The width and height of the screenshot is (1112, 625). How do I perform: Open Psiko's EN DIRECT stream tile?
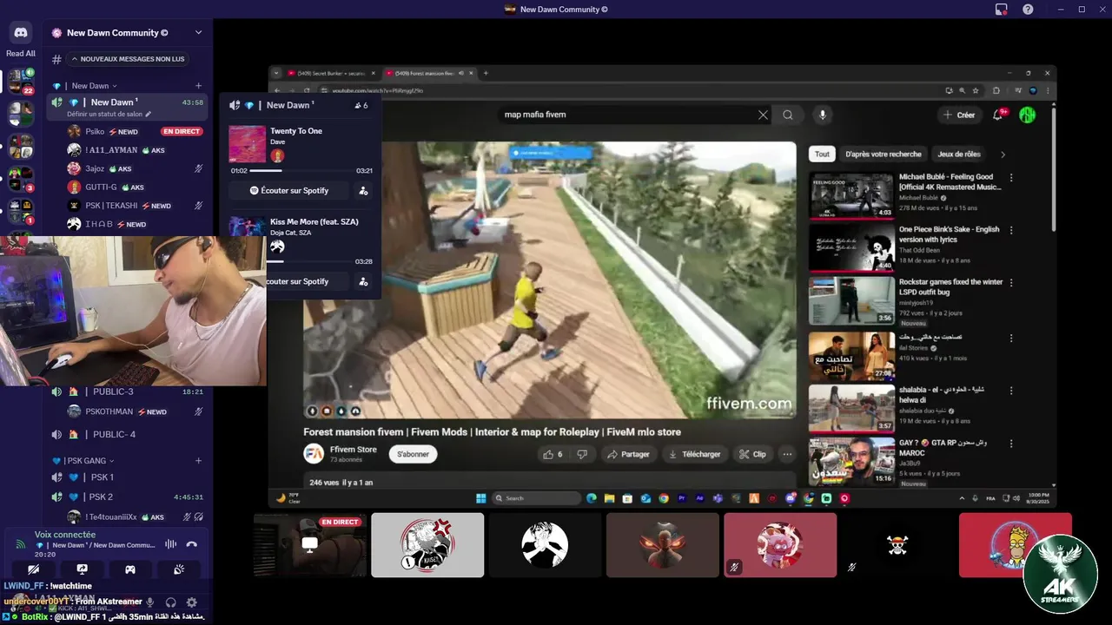310,545
